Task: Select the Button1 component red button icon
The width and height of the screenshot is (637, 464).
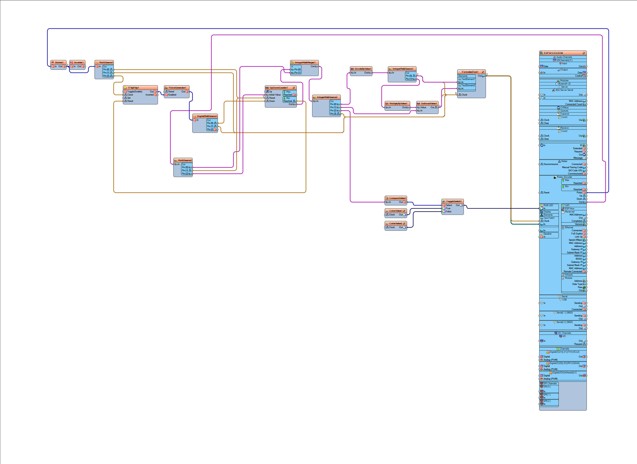Action: 53,62
